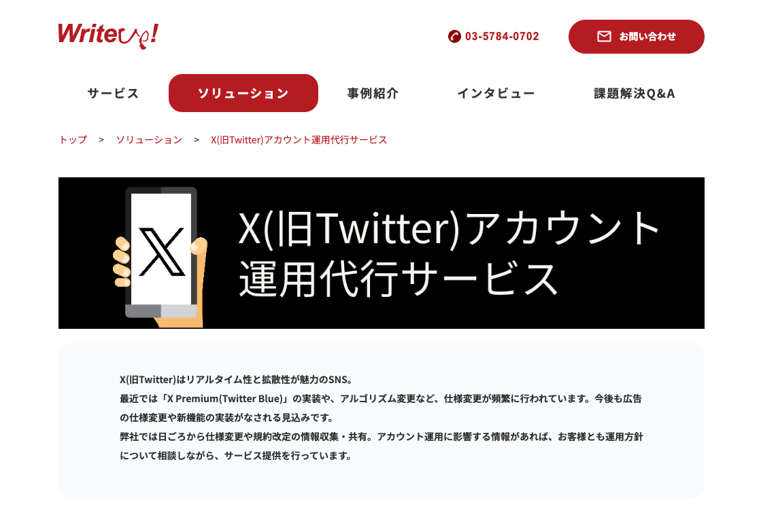Viewport: 759px width, 517px height.
Task: Go to 事例紹介 page
Action: point(373,93)
